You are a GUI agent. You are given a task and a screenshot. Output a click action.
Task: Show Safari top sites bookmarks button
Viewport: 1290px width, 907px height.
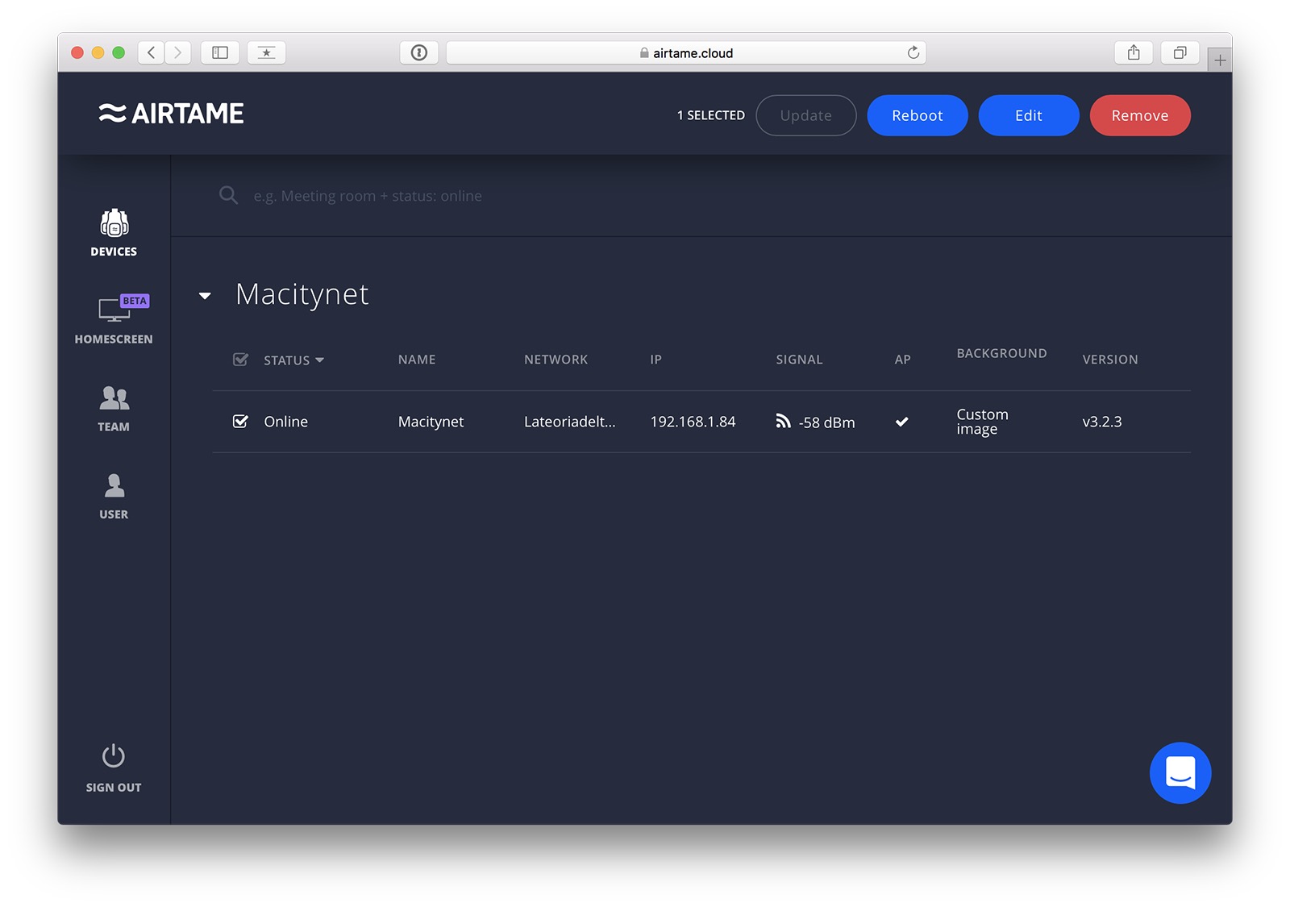coord(266,52)
